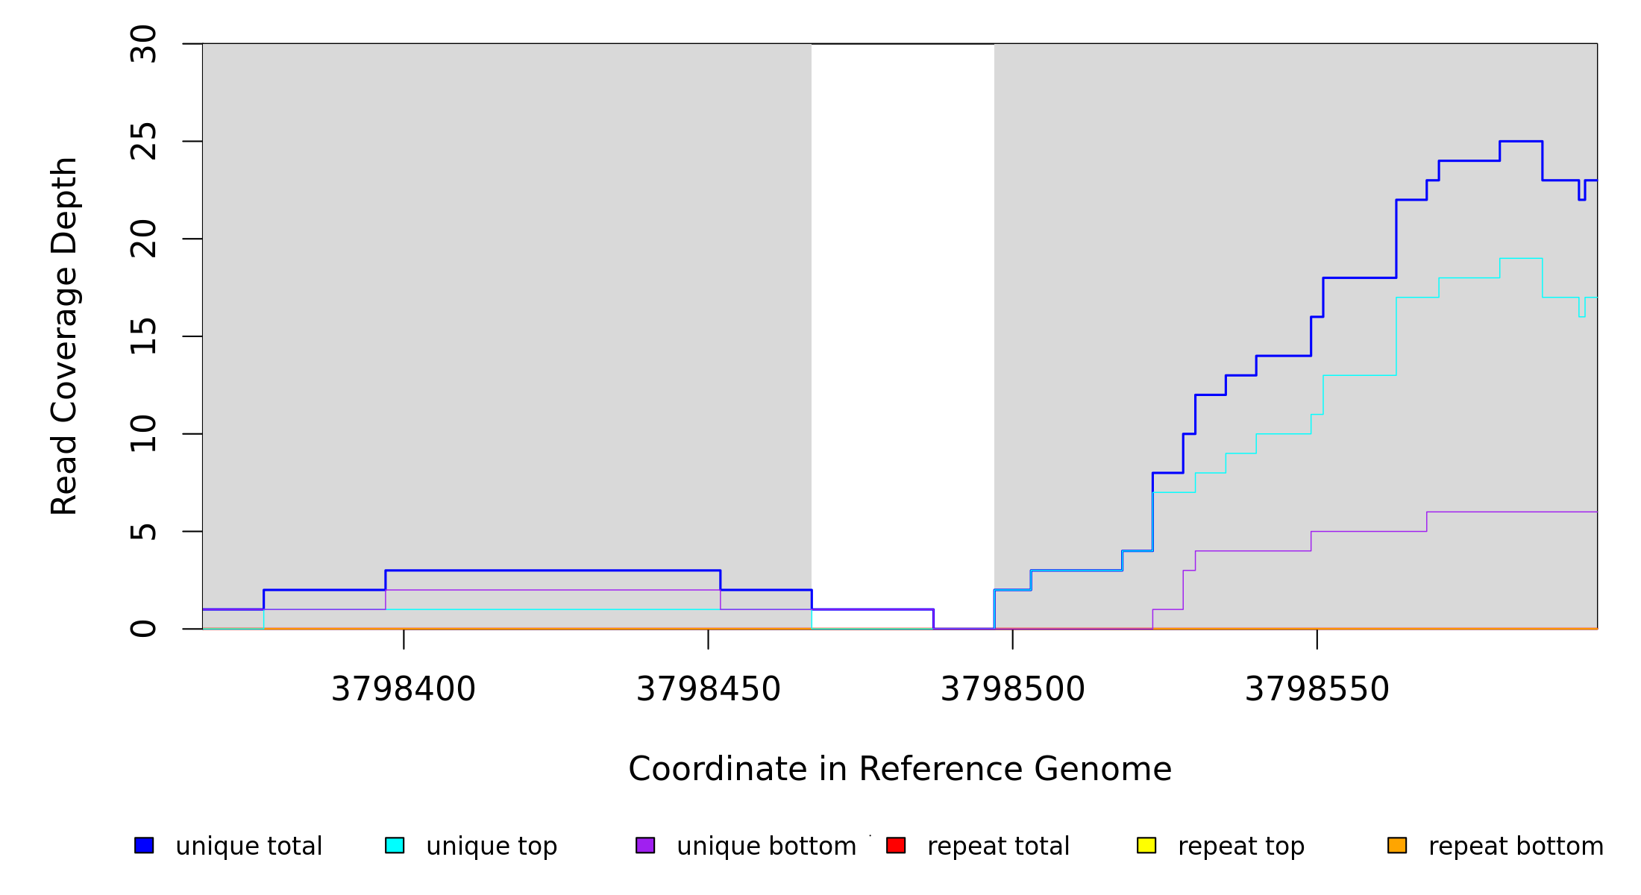Click the white unshaded gap in the plot
This screenshot has width=1641, height=895.
coord(903,298)
